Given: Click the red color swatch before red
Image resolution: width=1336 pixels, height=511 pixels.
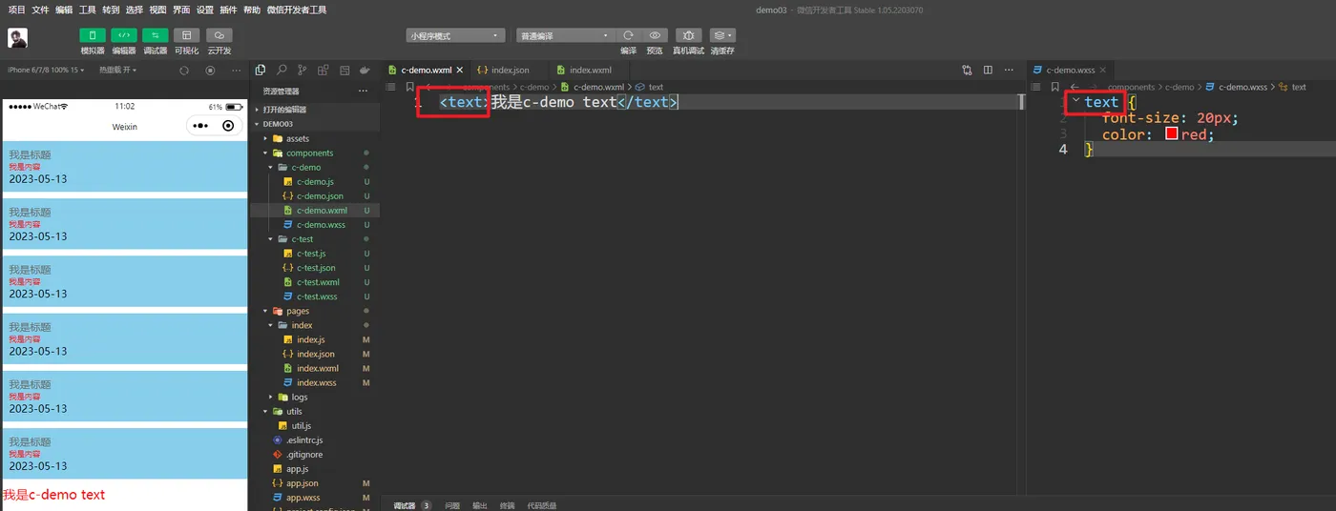Looking at the screenshot, I should pos(1172,134).
